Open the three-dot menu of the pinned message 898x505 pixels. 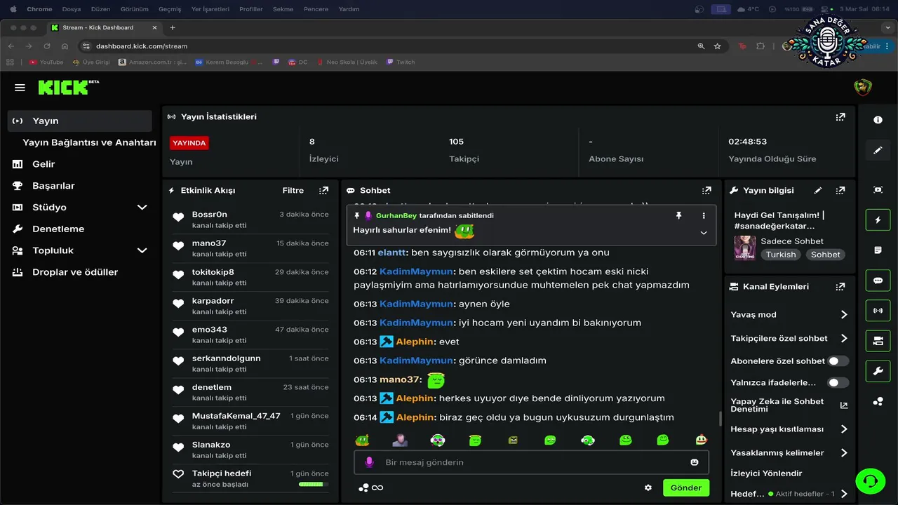click(x=704, y=215)
